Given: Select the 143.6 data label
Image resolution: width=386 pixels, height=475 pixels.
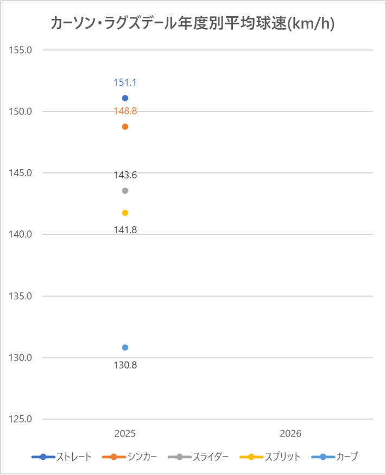Looking at the screenshot, I should coord(125,175).
